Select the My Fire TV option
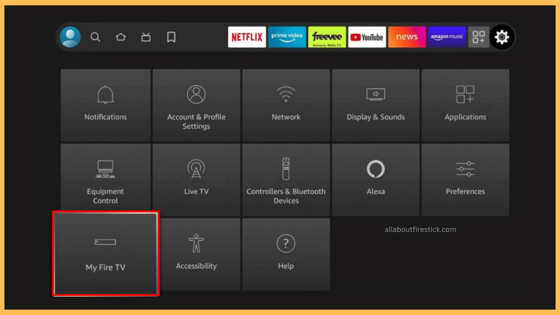560x315 pixels. 105,254
